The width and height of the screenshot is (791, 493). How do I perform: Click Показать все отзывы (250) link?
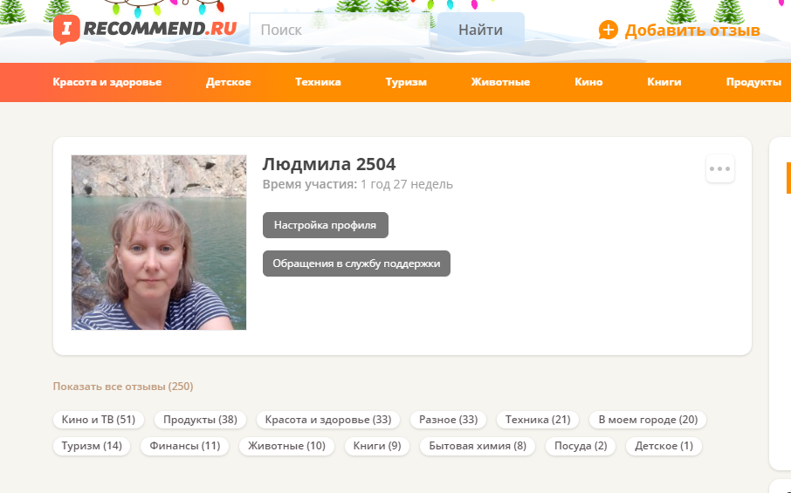123,387
